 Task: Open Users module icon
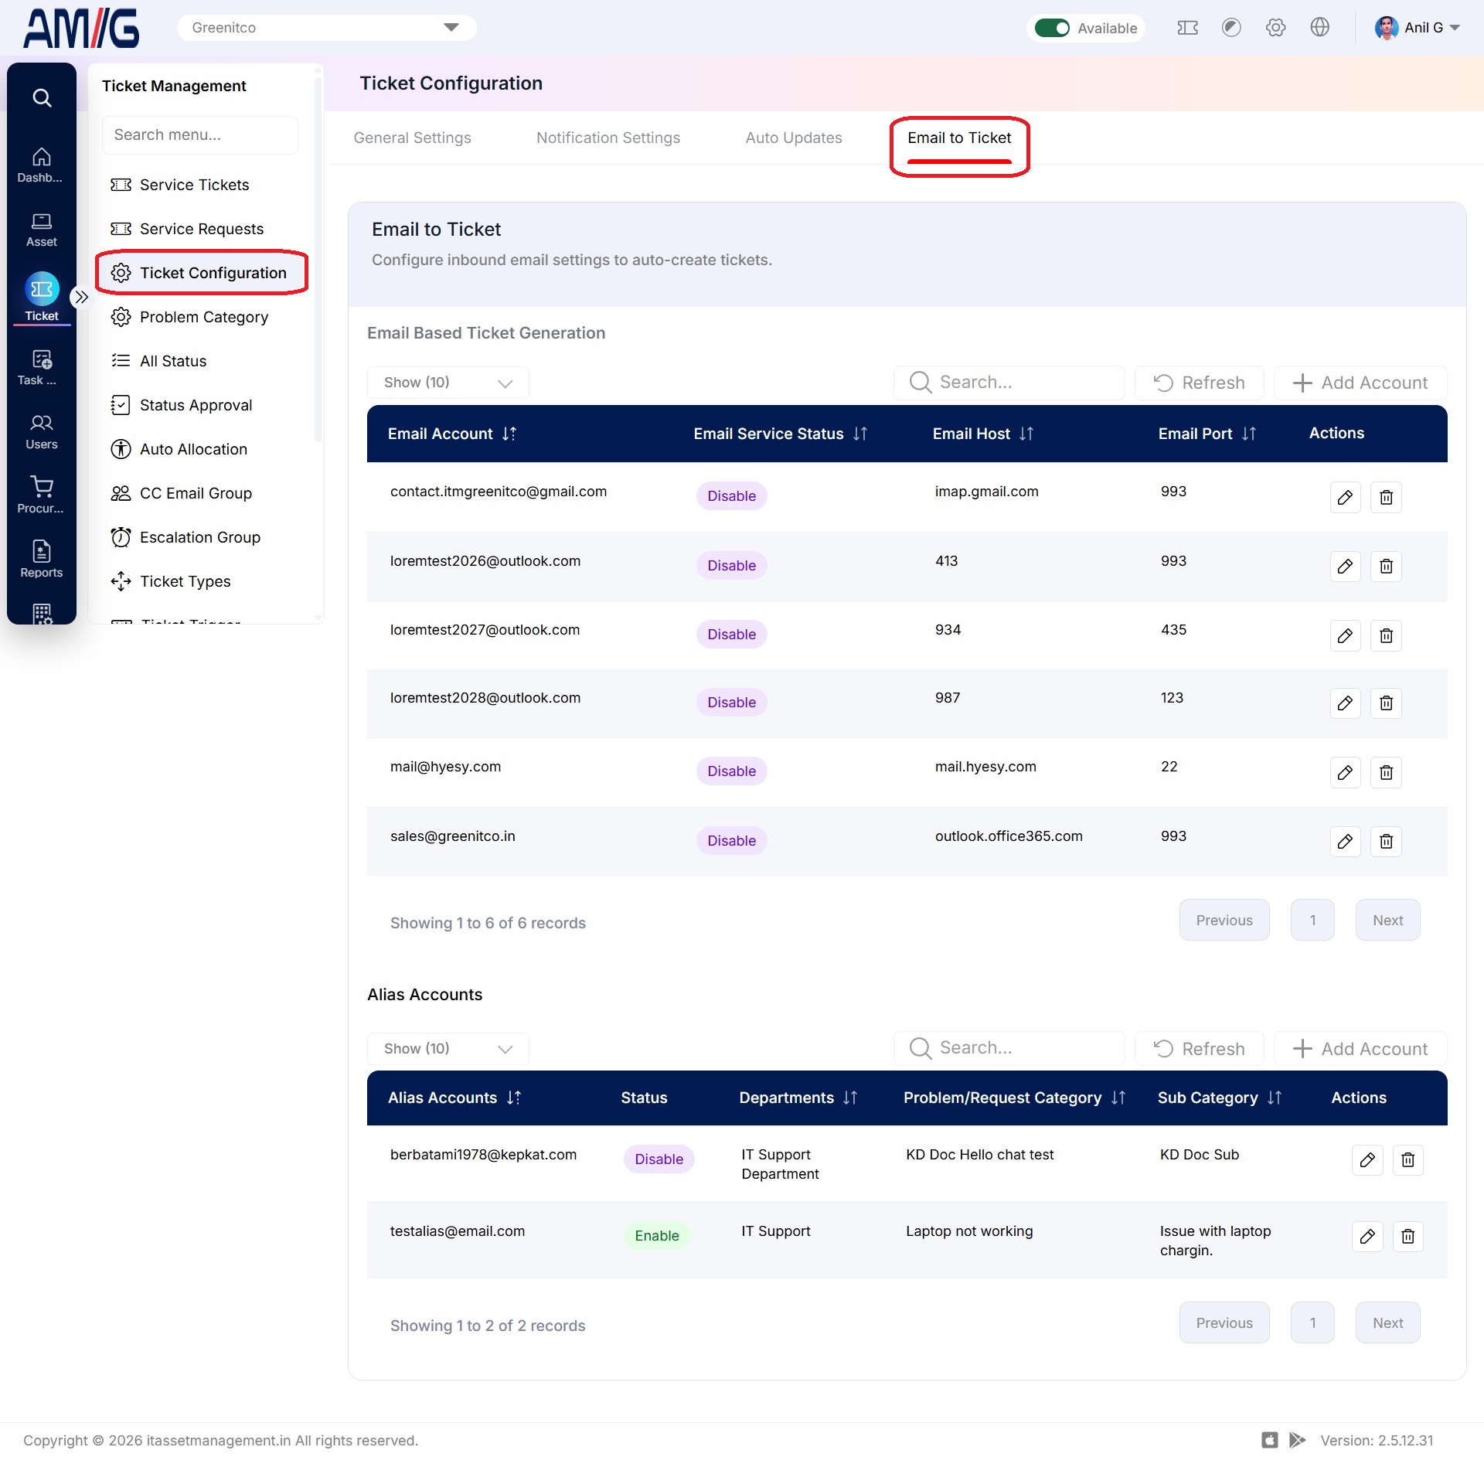click(x=41, y=431)
